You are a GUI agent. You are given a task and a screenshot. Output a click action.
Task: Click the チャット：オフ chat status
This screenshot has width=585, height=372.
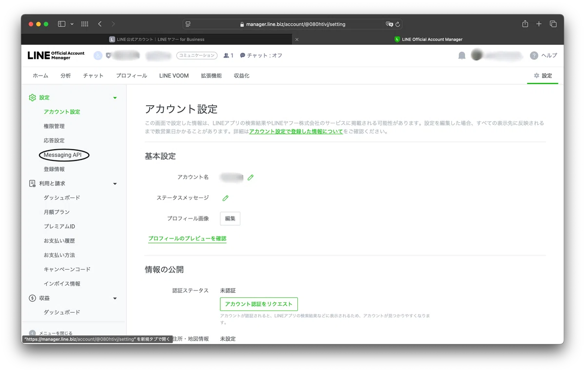pyautogui.click(x=261, y=56)
